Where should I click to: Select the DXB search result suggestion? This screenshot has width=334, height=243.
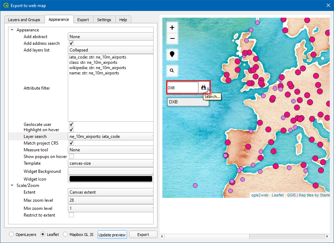coord(188,102)
